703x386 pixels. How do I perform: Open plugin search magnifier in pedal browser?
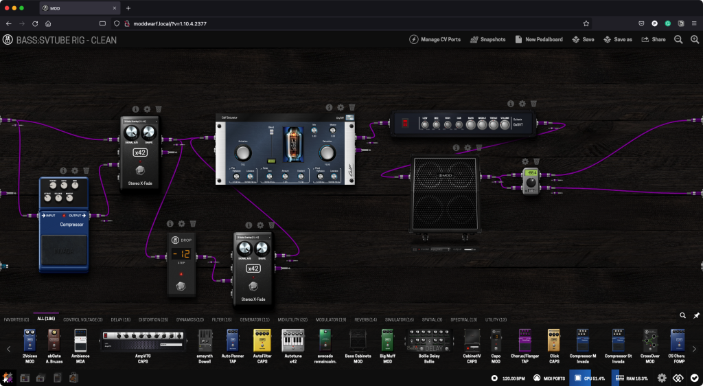tap(682, 315)
